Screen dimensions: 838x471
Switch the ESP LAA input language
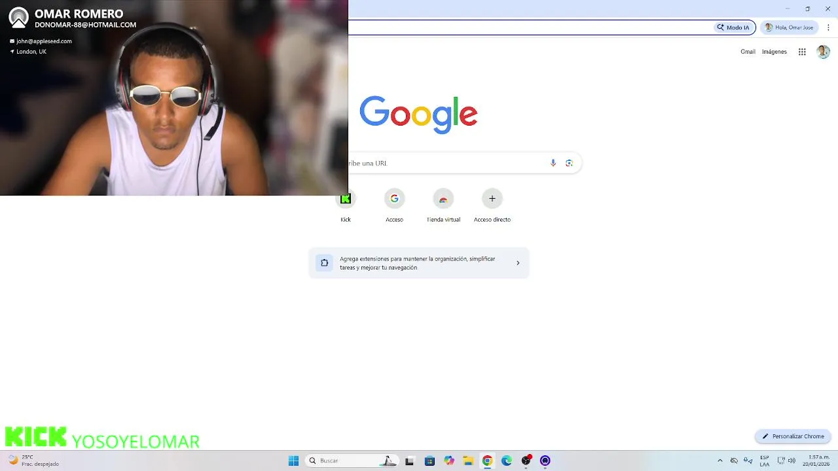click(765, 461)
